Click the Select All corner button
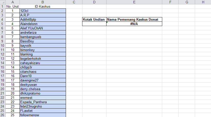This screenshot has width=211, height=117. tap(3, 2)
